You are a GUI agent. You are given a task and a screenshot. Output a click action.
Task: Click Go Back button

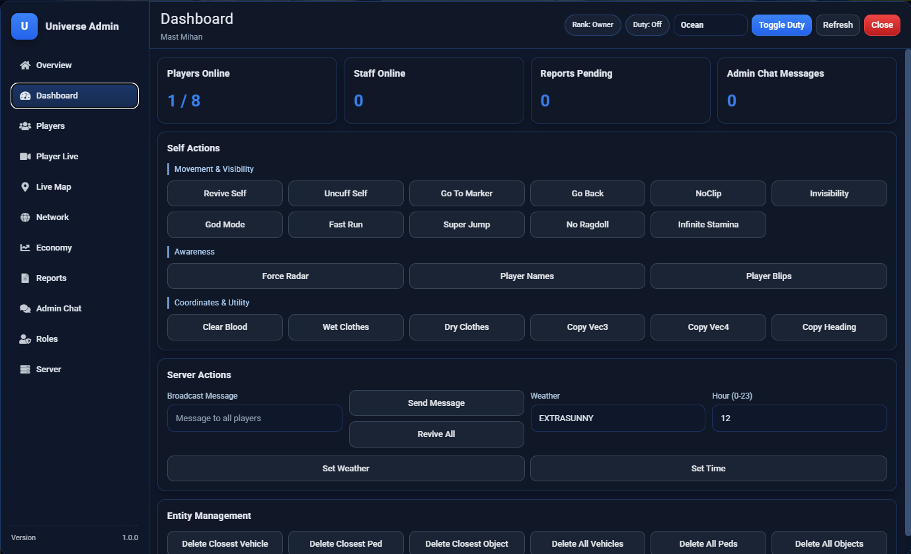pyautogui.click(x=588, y=194)
